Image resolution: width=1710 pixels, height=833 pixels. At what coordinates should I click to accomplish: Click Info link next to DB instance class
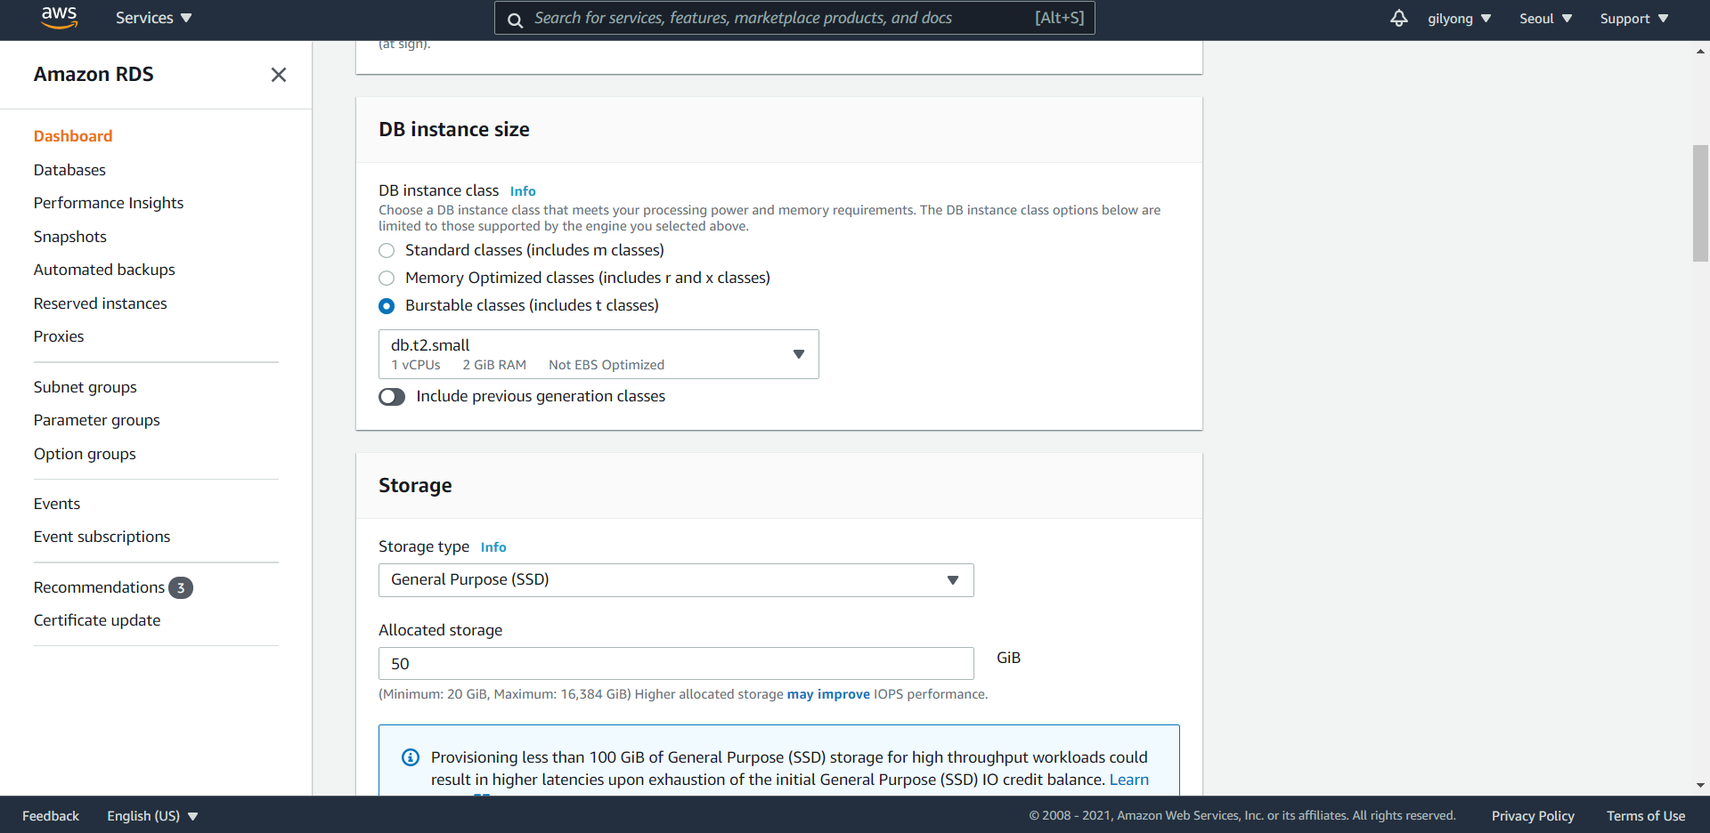coord(523,191)
